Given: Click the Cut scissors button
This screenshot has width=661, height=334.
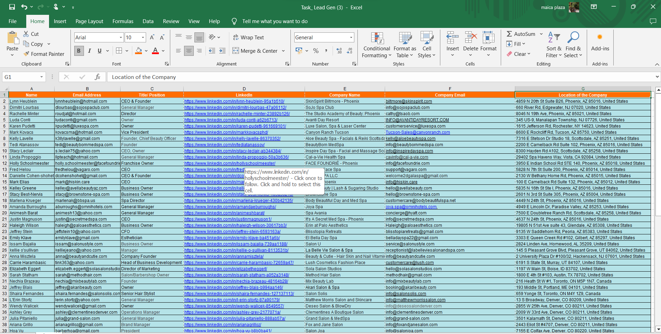Looking at the screenshot, I should (x=31, y=34).
